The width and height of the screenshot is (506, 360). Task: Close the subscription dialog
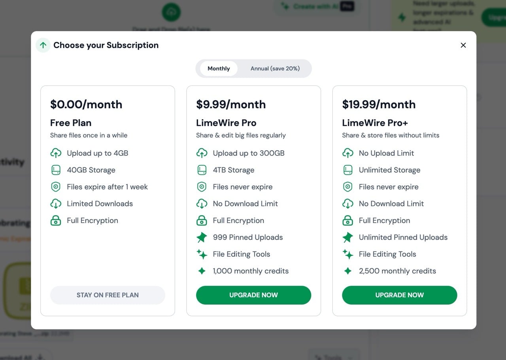463,45
